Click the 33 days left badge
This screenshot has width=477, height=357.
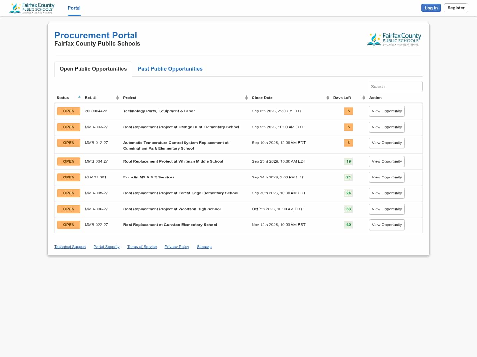point(349,209)
